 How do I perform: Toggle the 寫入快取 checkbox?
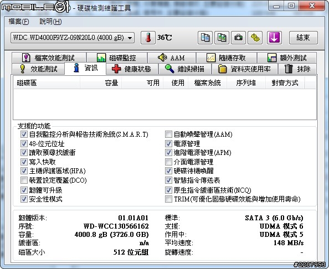[24, 162]
